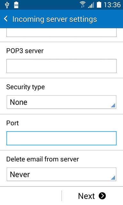Focus the POP3 server input field
This screenshot has height=205, width=123.
[61, 66]
